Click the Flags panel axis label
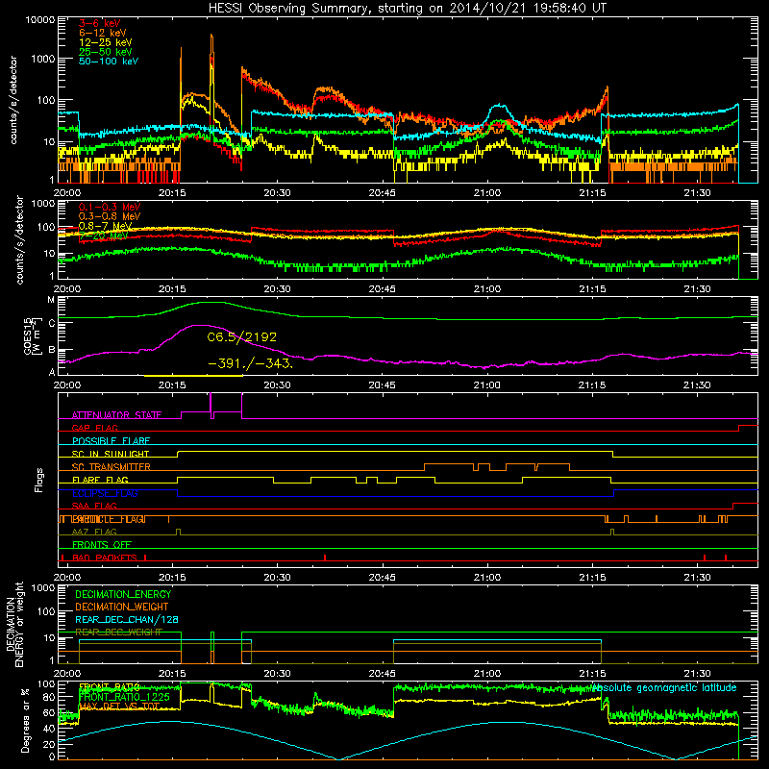Screen dimensions: 769x769 (x=39, y=480)
